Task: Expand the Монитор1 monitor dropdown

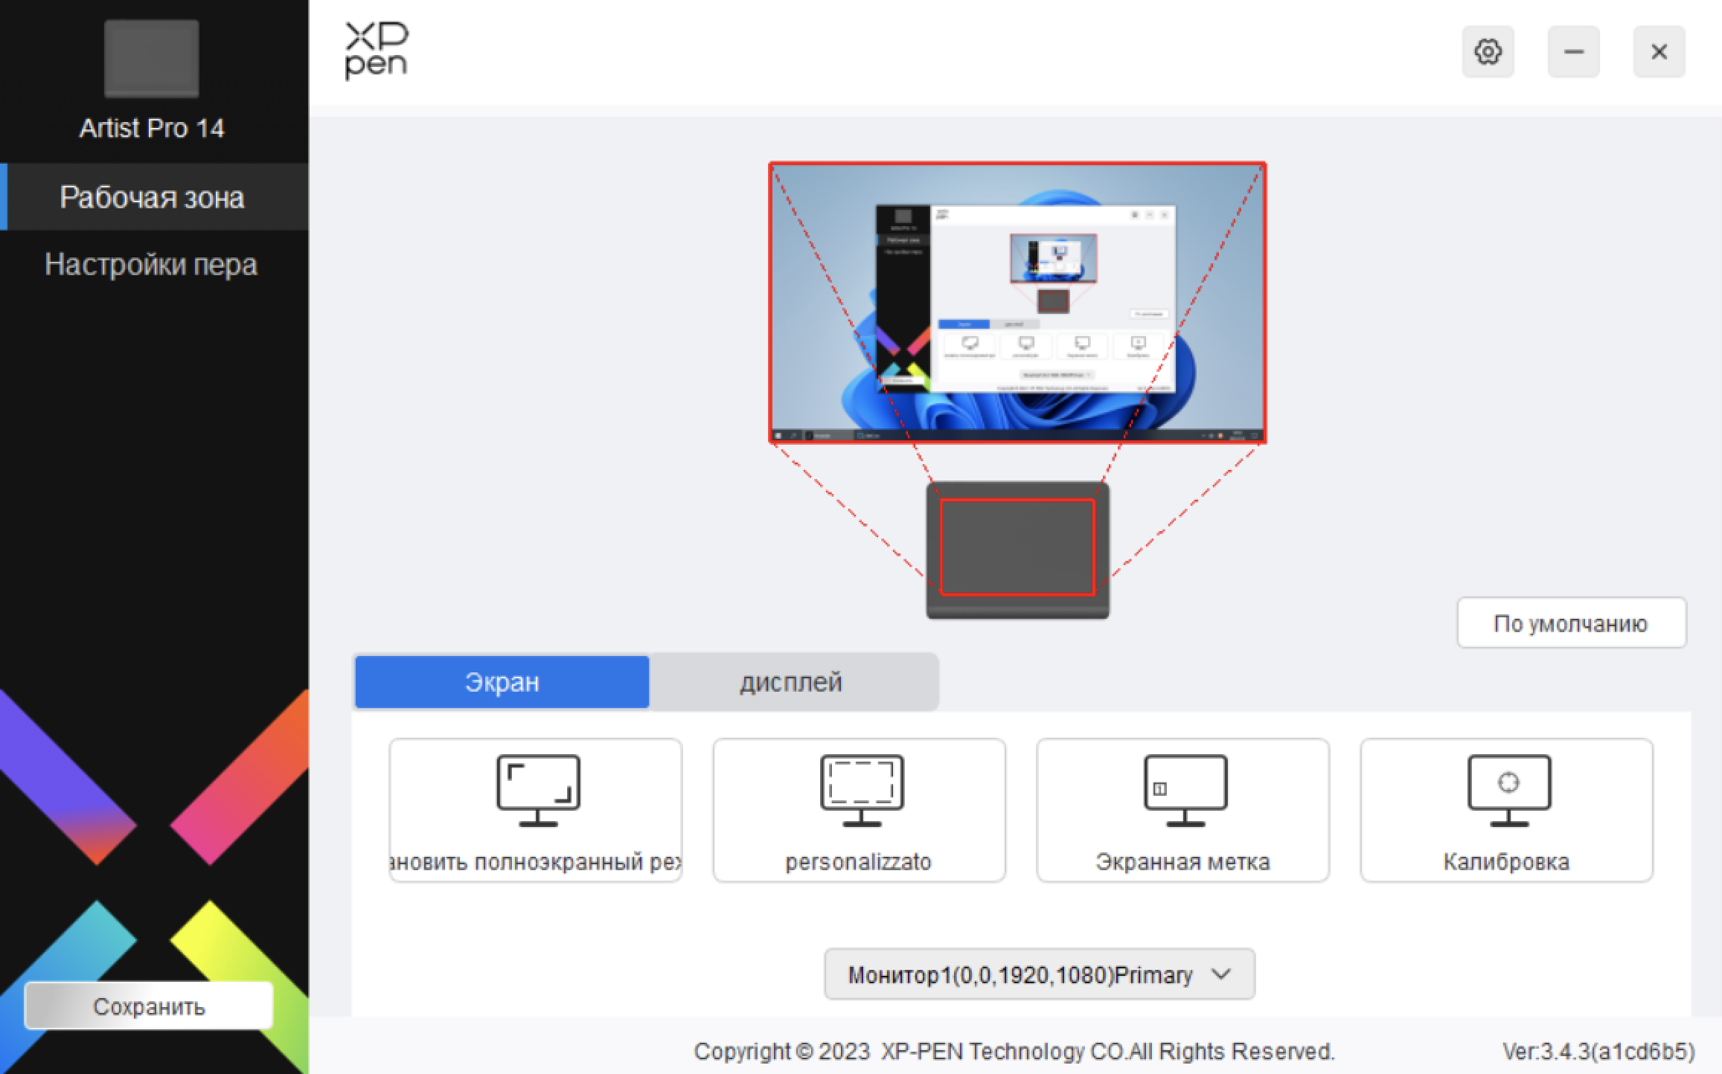Action: click(x=1040, y=974)
